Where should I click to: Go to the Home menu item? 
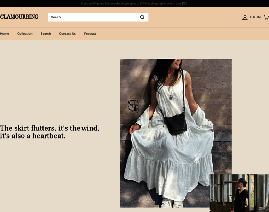pyautogui.click(x=5, y=34)
